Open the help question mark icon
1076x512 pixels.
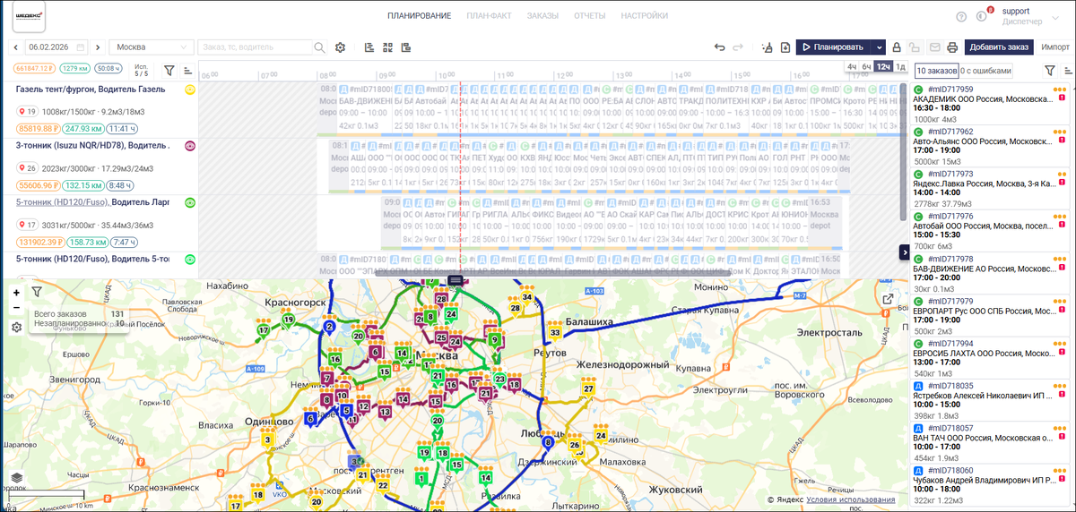(961, 16)
